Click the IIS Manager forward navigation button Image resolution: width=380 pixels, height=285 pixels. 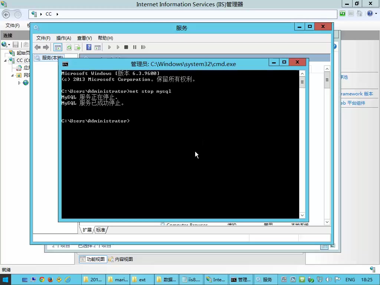[18, 14]
